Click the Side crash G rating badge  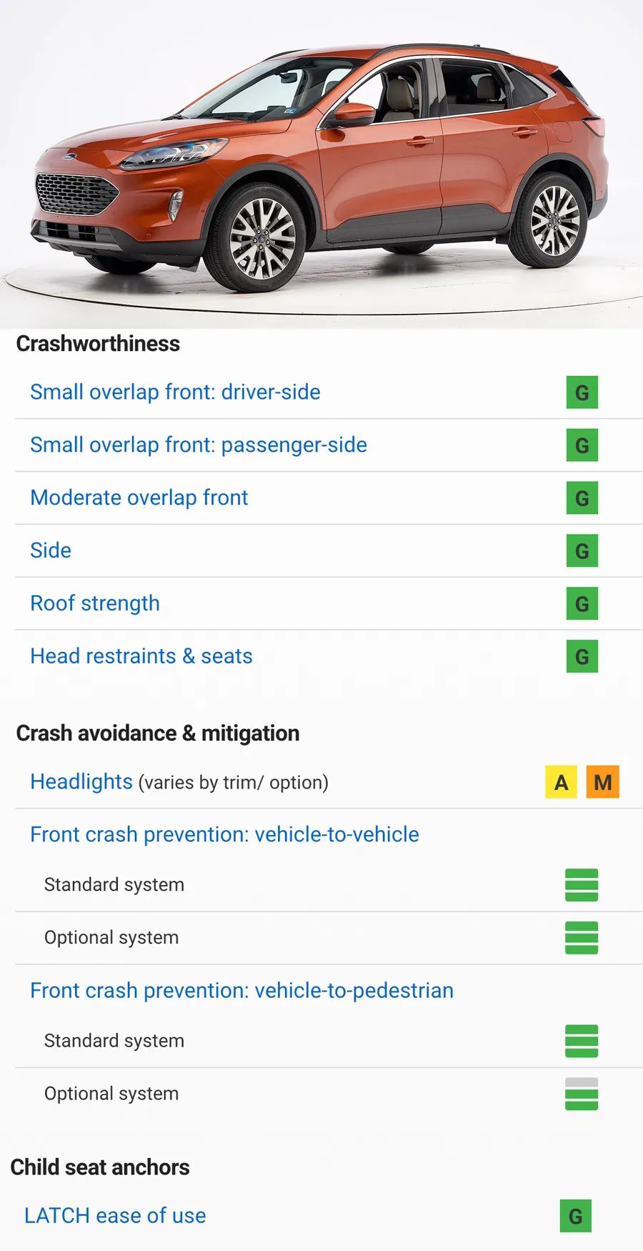coord(582,551)
